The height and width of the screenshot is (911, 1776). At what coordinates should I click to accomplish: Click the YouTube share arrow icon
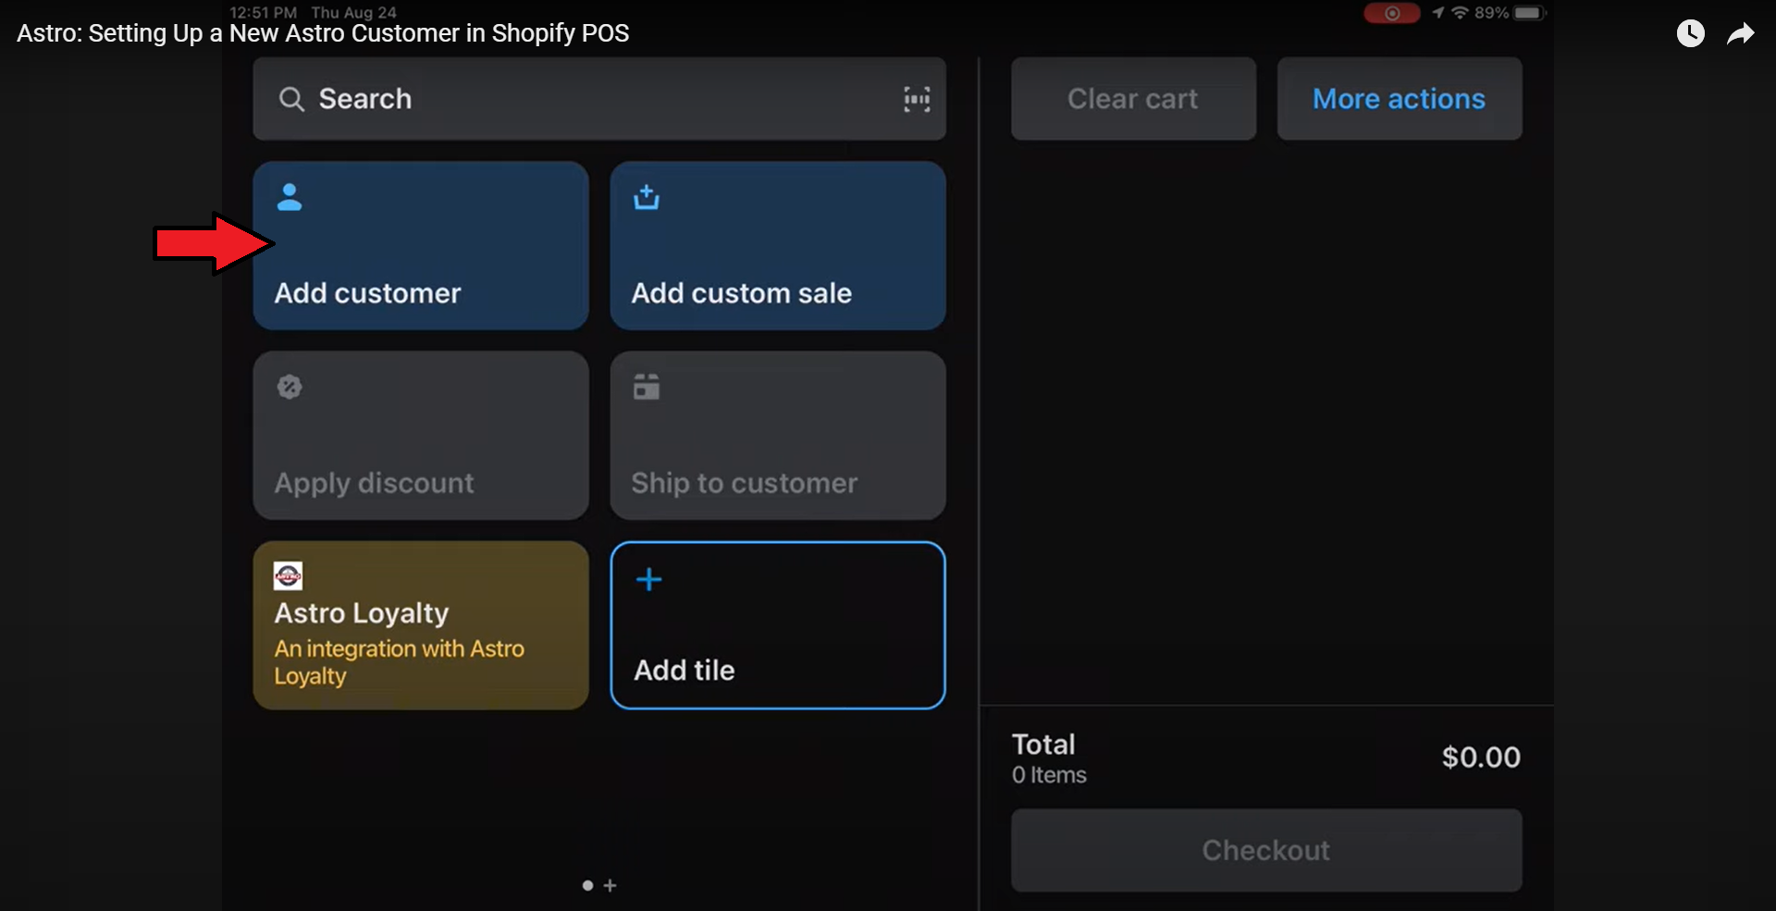point(1740,34)
